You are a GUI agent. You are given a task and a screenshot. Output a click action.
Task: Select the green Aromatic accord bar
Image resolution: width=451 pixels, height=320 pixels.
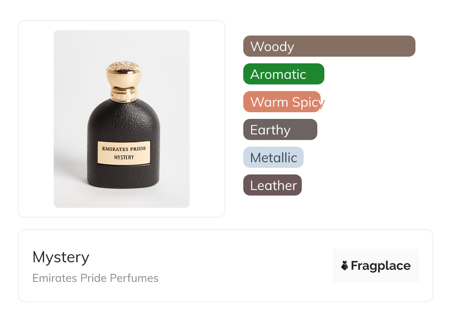[x=284, y=74]
